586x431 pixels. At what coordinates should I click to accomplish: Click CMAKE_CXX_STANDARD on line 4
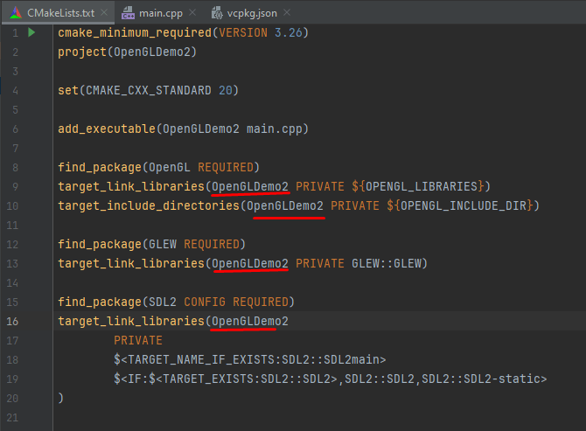(149, 90)
